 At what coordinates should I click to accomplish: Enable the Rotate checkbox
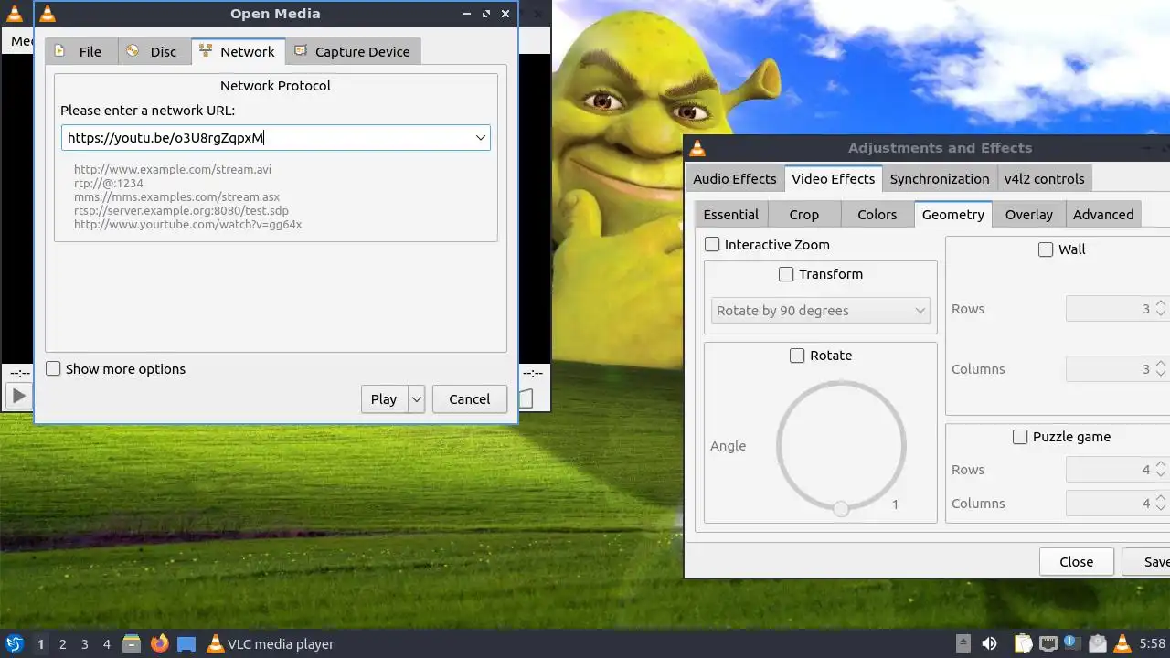point(797,355)
